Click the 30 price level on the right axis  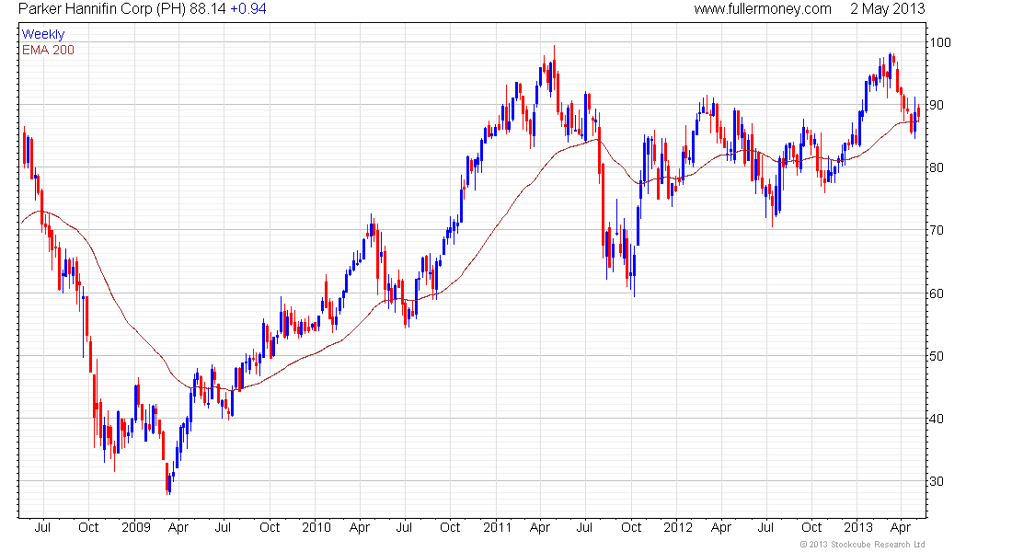(937, 481)
